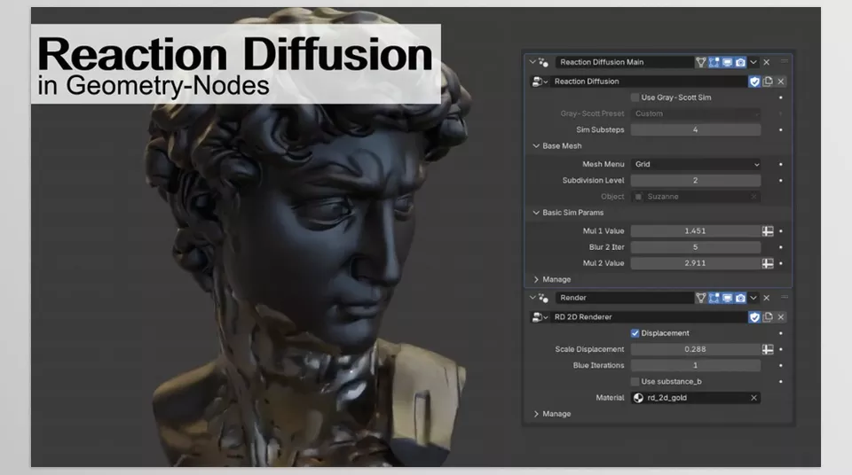Image resolution: width=852 pixels, height=475 pixels.
Task: Enable the Use substance_b checkbox
Action: tap(635, 382)
